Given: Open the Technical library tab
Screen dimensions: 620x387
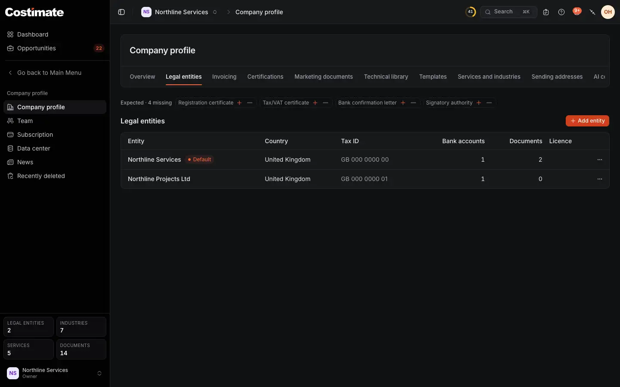Looking at the screenshot, I should click(386, 77).
